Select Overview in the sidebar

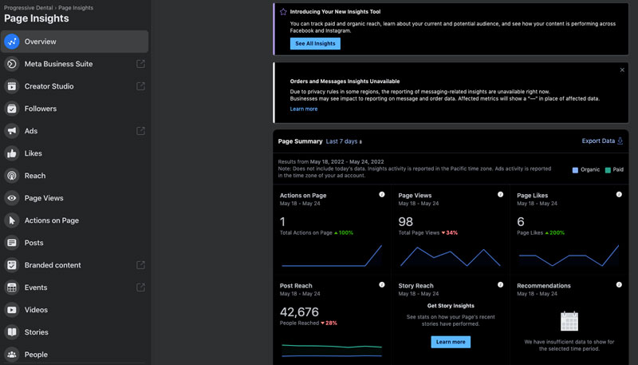point(74,42)
